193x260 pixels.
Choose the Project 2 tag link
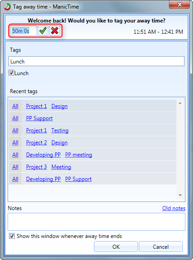[36, 143]
